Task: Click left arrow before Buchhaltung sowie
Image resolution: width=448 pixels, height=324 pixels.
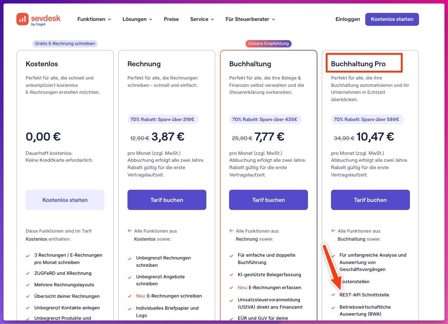Action: (333, 231)
